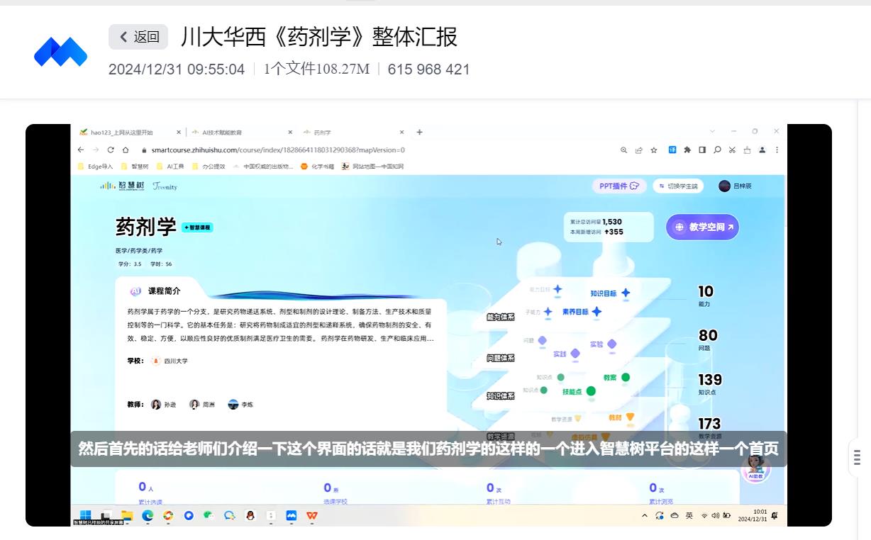Click the browser home icon
This screenshot has height=540, width=871.
click(126, 150)
